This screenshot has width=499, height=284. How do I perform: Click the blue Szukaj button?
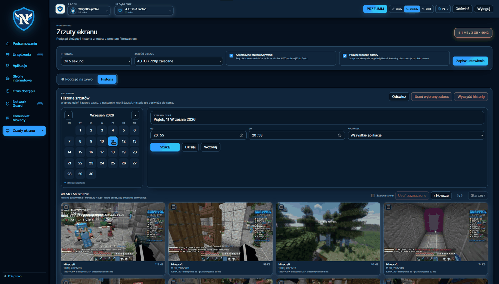coord(165,147)
